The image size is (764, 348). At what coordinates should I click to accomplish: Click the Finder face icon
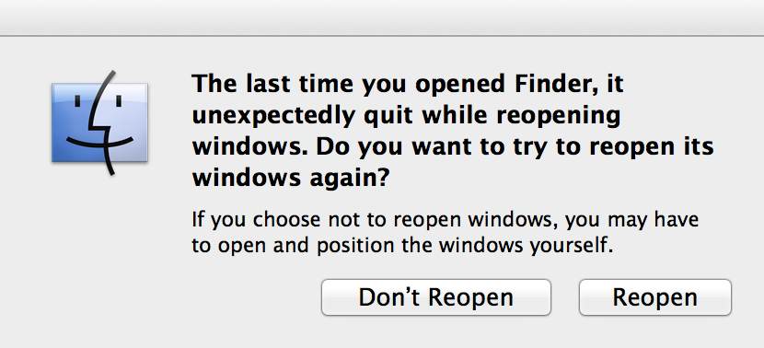pos(99,122)
